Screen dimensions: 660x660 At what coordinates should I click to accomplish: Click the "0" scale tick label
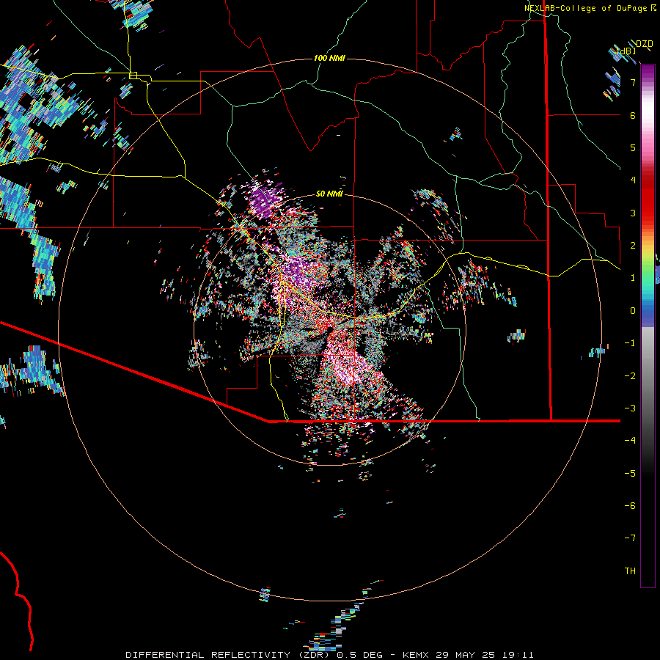coord(633,311)
